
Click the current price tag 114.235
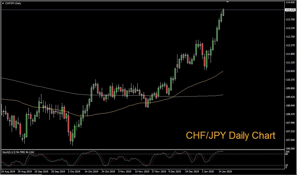coord(291,10)
